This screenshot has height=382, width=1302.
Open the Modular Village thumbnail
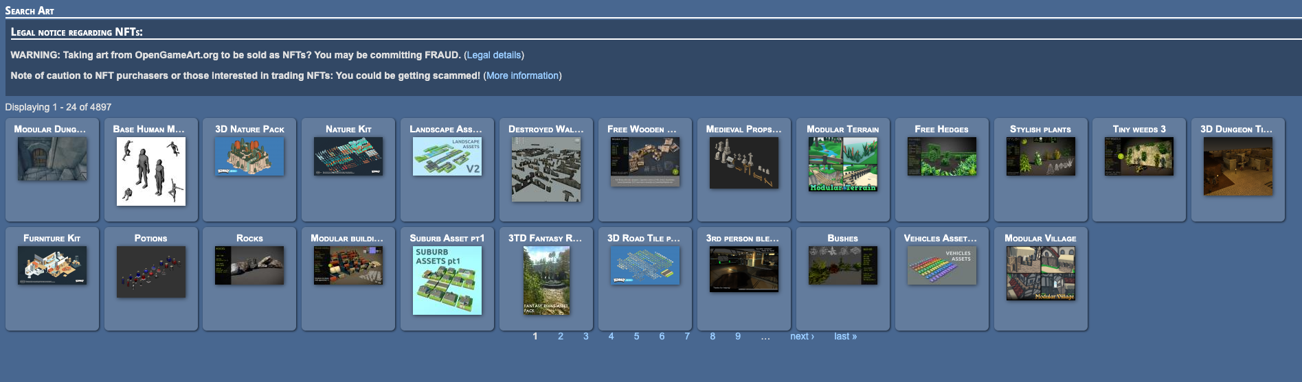point(1041,273)
